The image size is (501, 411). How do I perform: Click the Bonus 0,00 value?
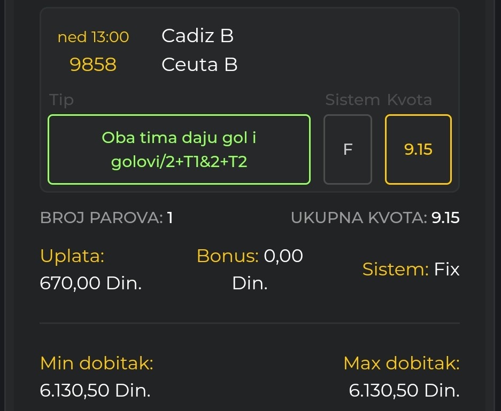tap(283, 256)
